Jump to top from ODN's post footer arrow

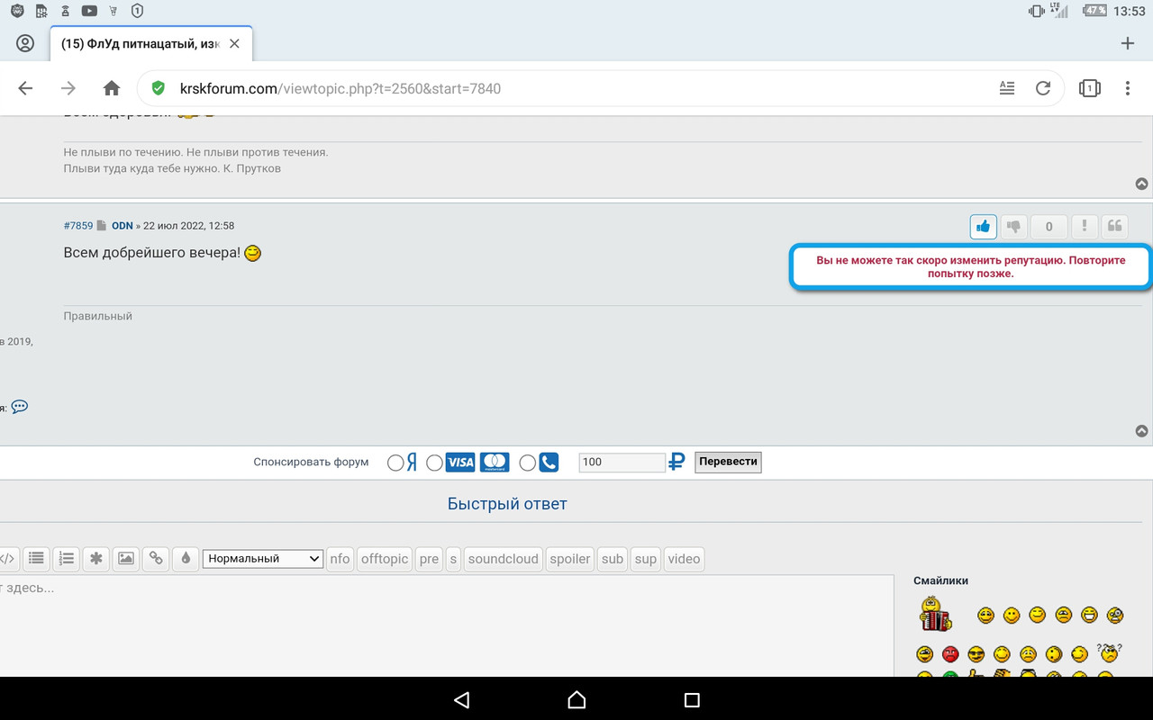(x=1141, y=431)
